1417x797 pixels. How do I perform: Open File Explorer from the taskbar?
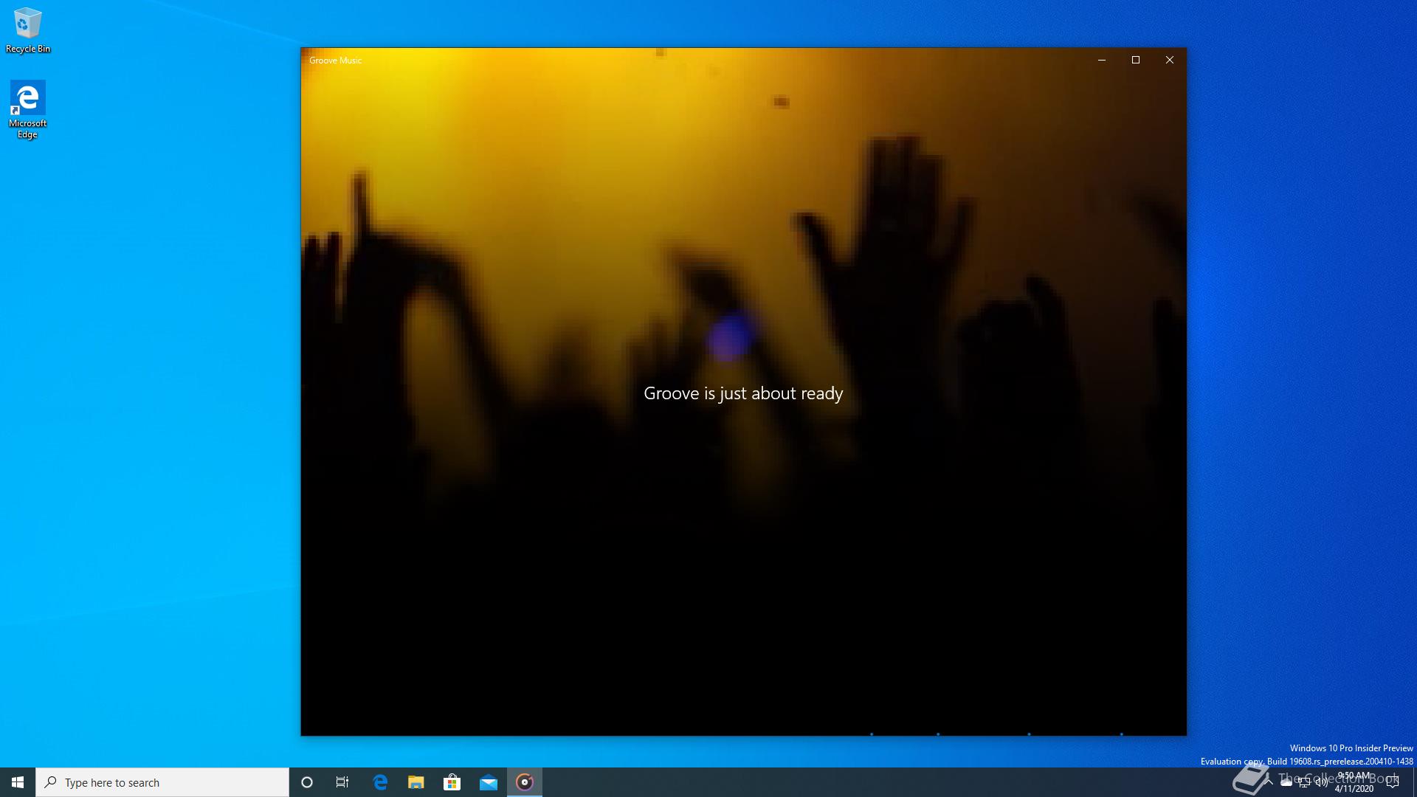416,782
